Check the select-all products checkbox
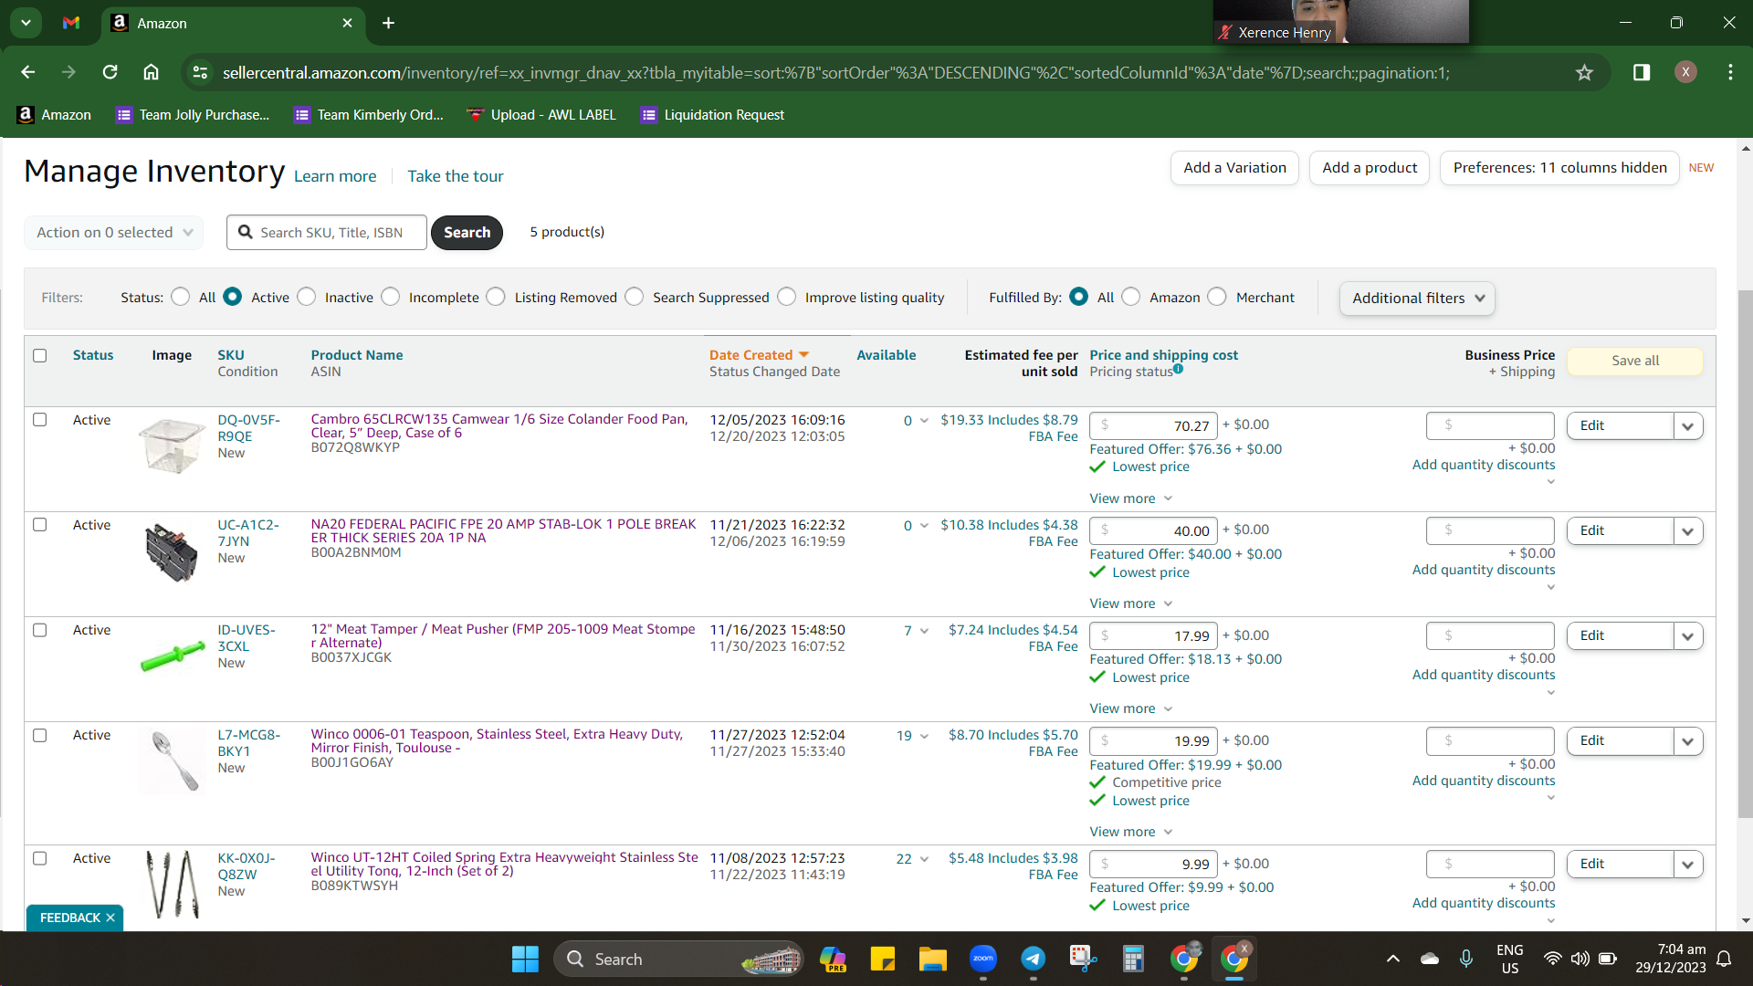This screenshot has height=986, width=1753. click(40, 355)
